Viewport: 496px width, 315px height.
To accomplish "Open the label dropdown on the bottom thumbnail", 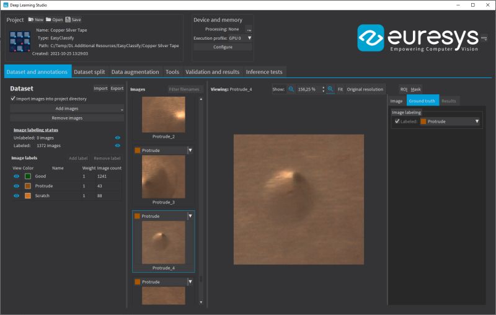I will point(190,282).
